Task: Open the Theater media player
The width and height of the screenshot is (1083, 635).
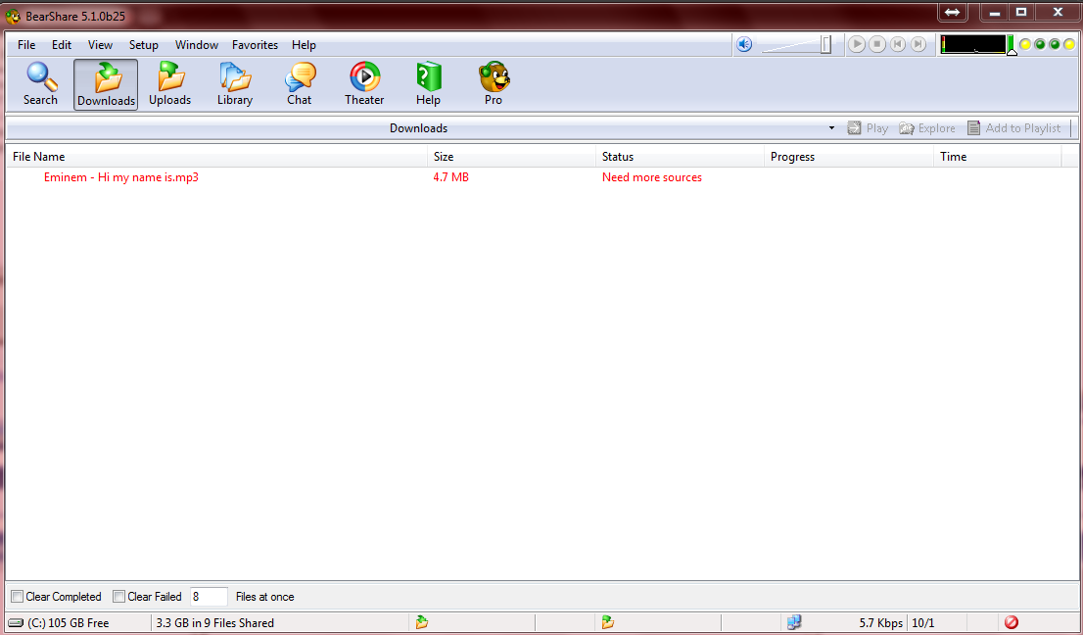Action: pos(364,83)
